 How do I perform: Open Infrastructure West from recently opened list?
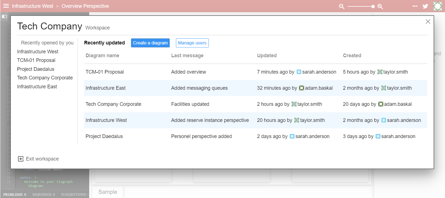click(x=38, y=52)
